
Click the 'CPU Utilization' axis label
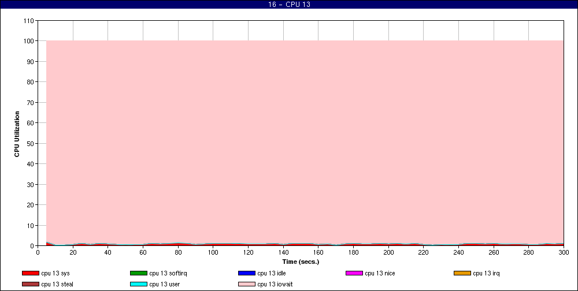pyautogui.click(x=17, y=134)
